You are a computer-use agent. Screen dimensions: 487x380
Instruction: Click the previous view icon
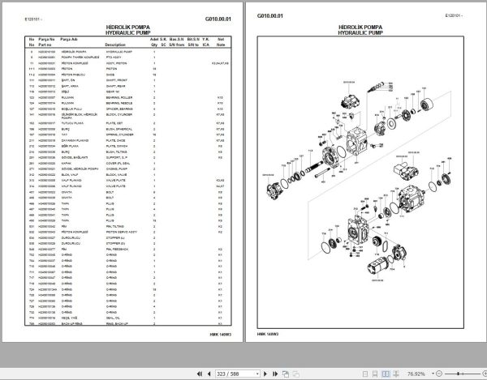(x=286, y=374)
